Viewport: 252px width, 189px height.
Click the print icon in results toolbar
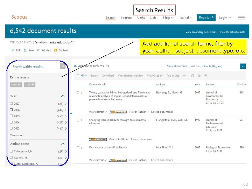(192, 76)
